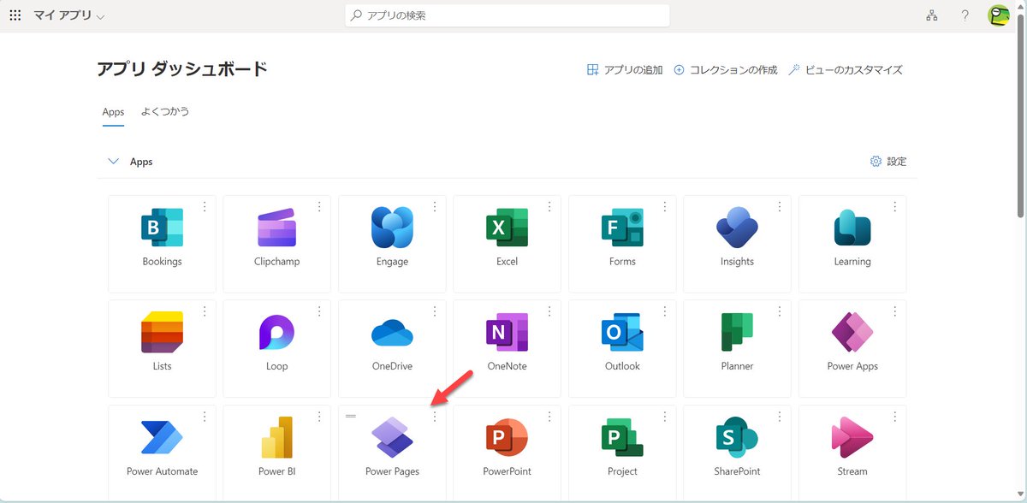This screenshot has width=1027, height=503.
Task: Launch Excel from the dashboard
Action: pyautogui.click(x=507, y=228)
